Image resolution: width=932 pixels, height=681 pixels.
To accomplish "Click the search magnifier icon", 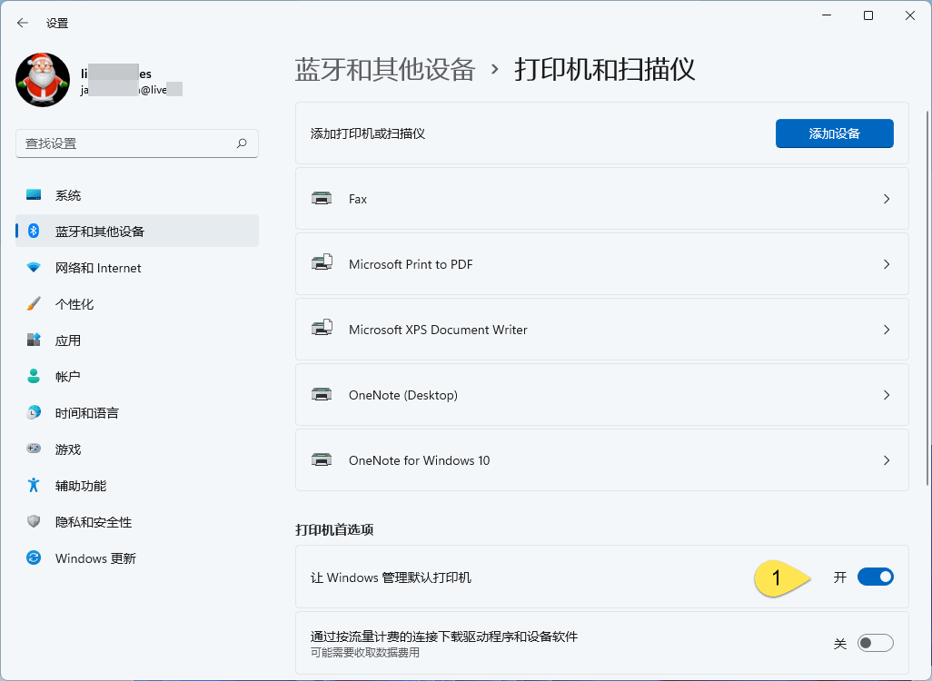I will pyautogui.click(x=242, y=143).
